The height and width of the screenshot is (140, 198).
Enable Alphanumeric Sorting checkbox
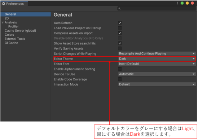[120, 69]
